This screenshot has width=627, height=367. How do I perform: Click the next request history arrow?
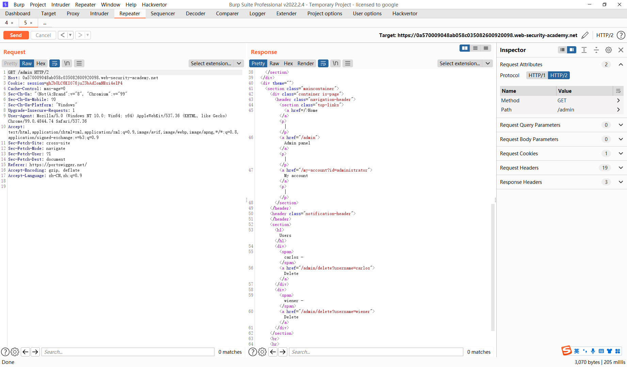tap(80, 35)
